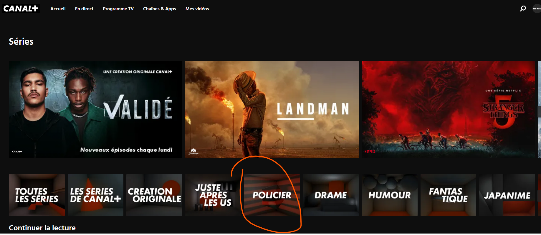Viewport: 541px width, 235px height.
Task: Open the profile avatar menu
Action: pyautogui.click(x=537, y=9)
